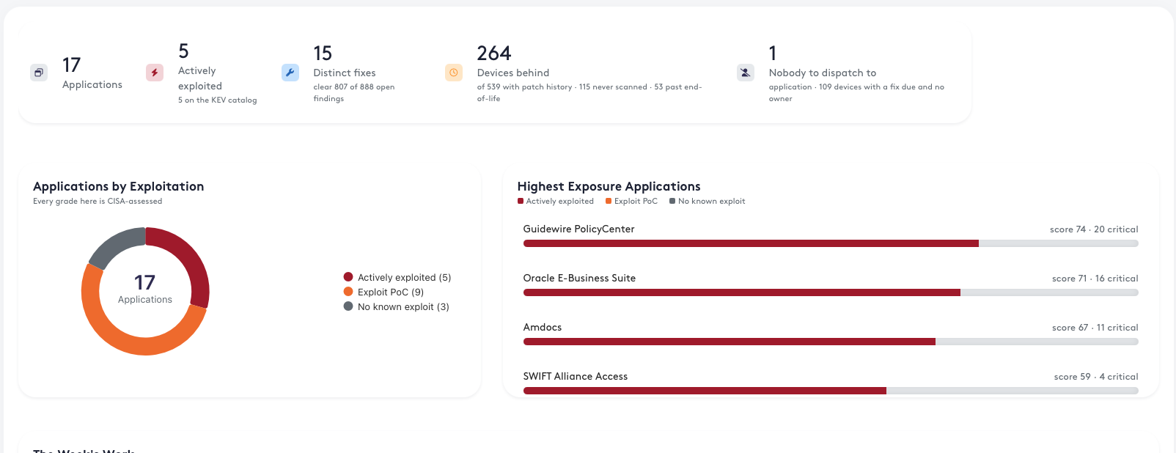Toggle the Actively exploited (5) donut legend entry
The height and width of the screenshot is (453, 1176).
click(397, 277)
